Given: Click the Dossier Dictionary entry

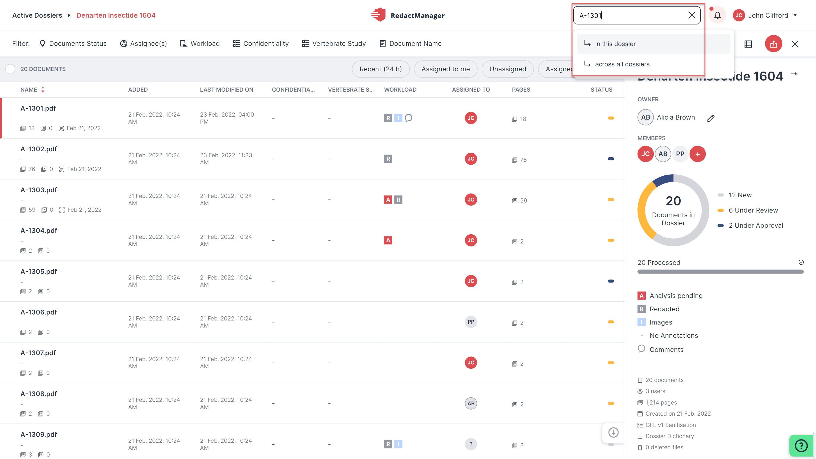Looking at the screenshot, I should [x=665, y=436].
